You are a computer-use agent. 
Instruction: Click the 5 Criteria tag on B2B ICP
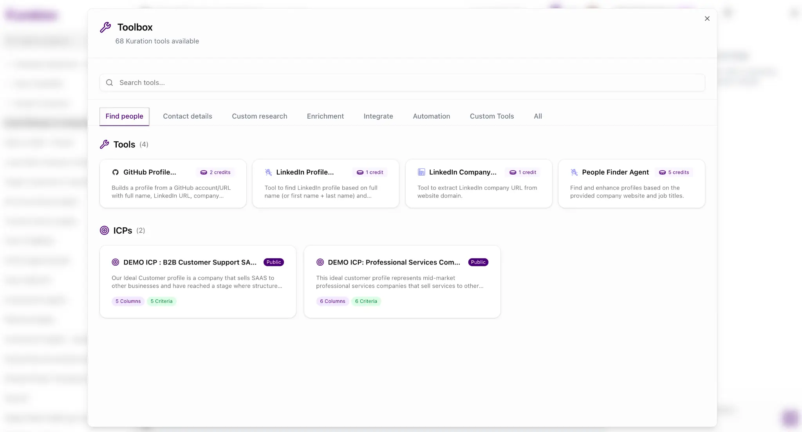(161, 301)
